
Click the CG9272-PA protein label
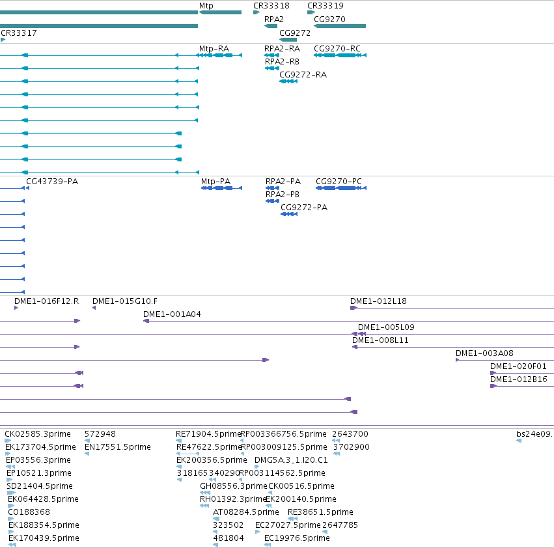click(304, 208)
